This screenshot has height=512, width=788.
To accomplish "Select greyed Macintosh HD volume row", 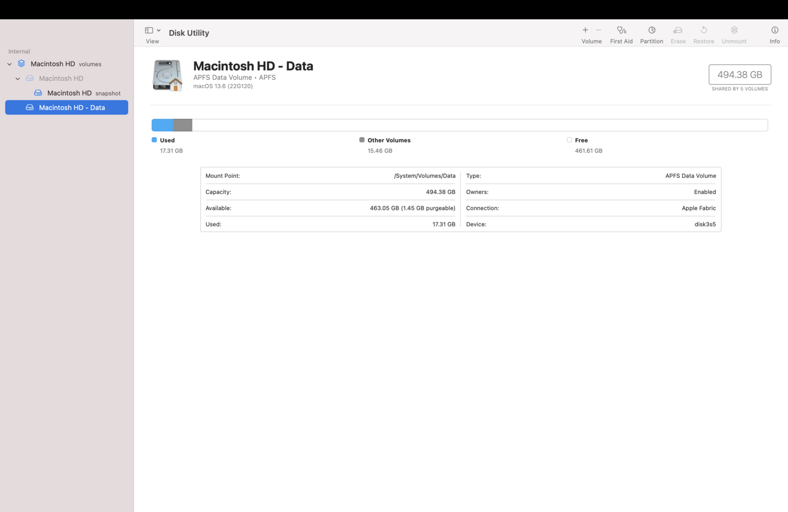I will [67, 78].
